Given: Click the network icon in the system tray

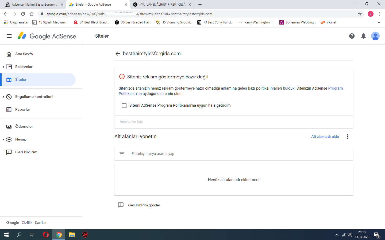Looking at the screenshot, I should (344, 235).
